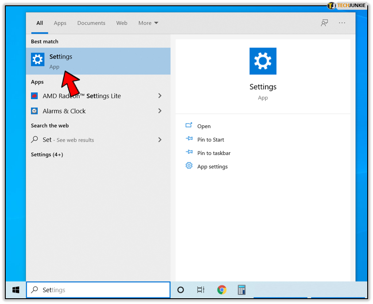The width and height of the screenshot is (373, 304).
Task: Choose Pin to taskbar
Action: [x=214, y=153]
